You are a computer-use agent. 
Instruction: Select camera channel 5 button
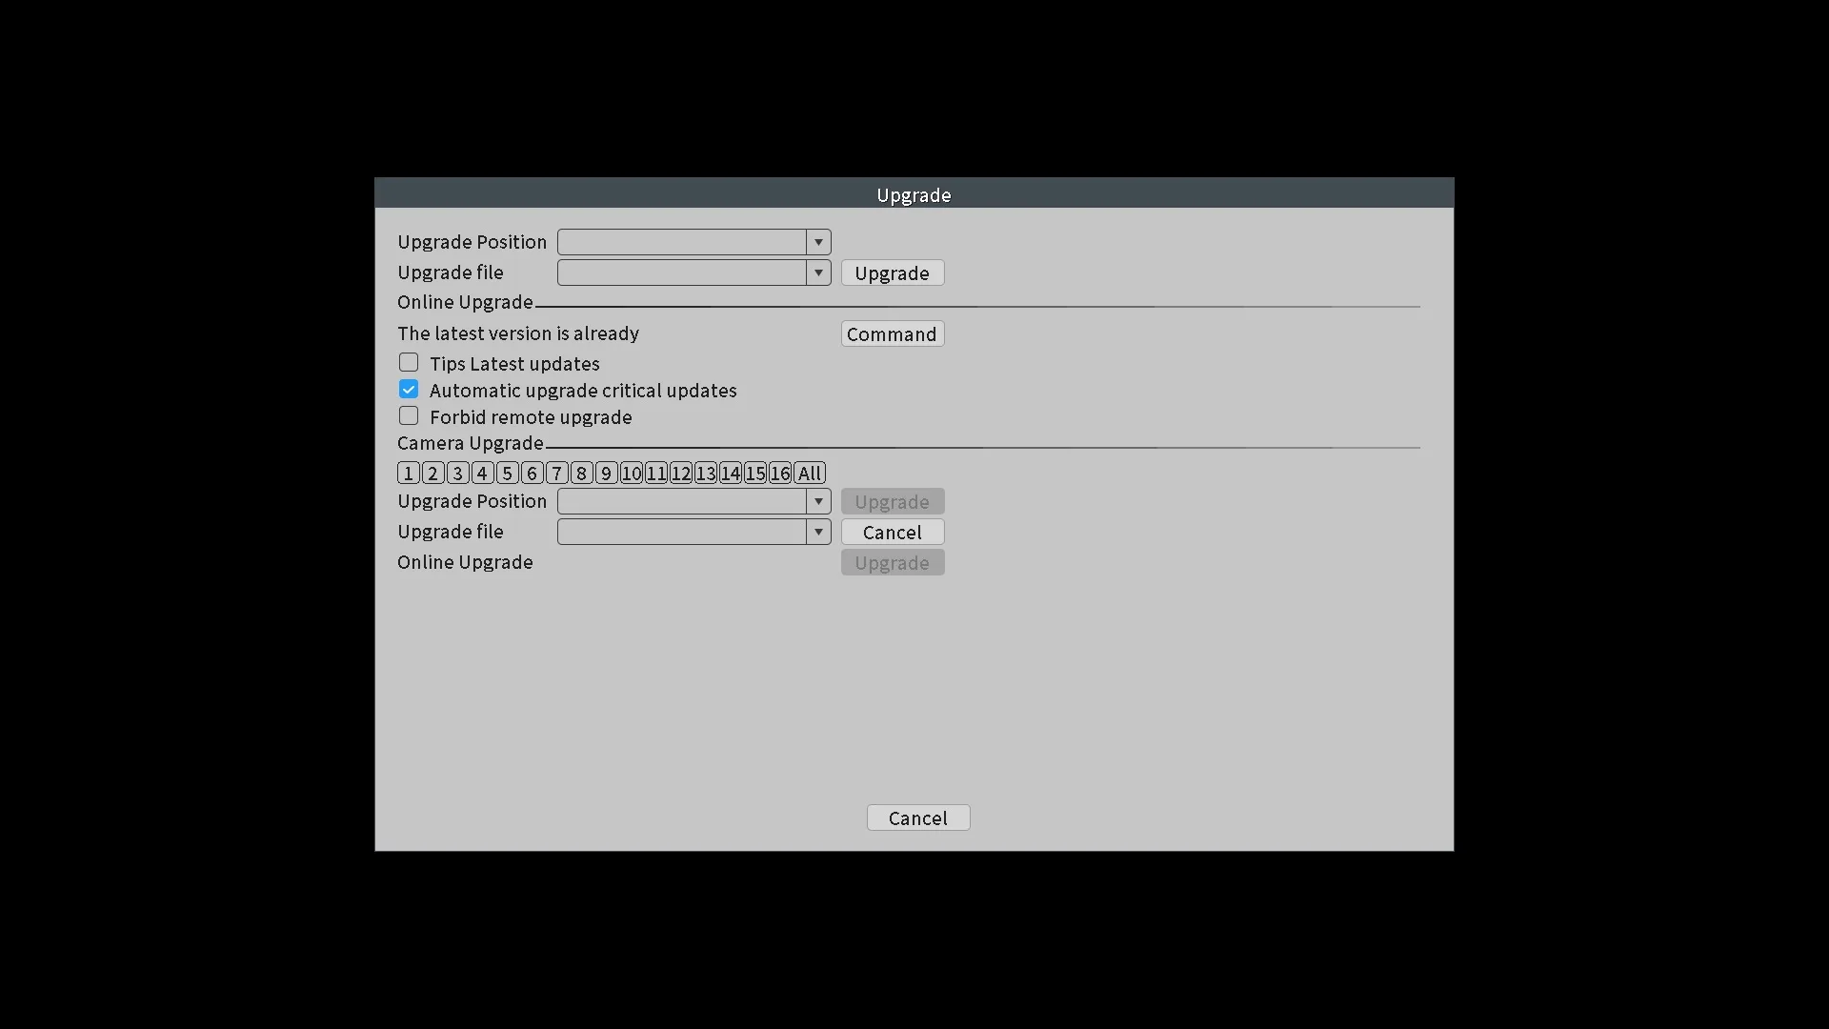(507, 474)
